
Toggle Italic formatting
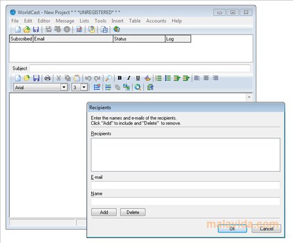point(129,78)
